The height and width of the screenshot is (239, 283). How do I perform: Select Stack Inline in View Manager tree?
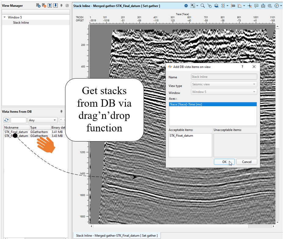(21, 23)
